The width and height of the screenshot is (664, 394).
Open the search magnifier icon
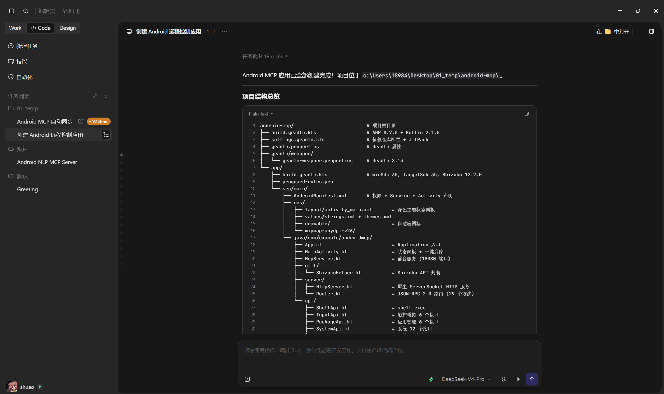pos(26,11)
